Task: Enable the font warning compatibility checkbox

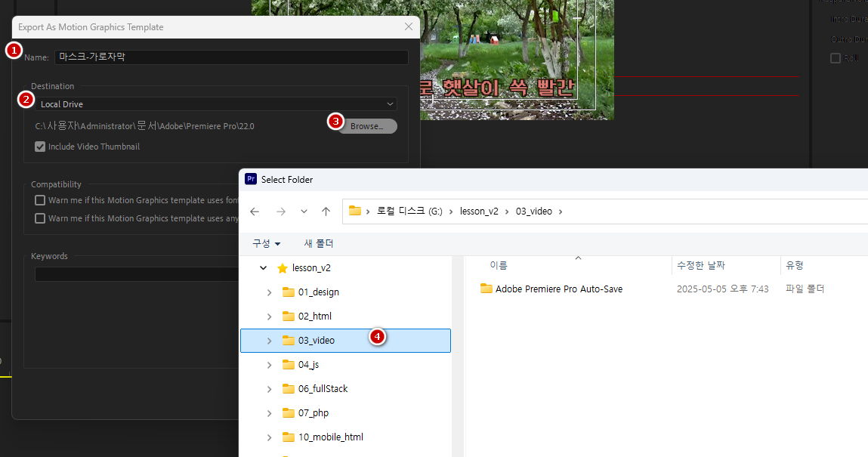Action: click(x=40, y=201)
